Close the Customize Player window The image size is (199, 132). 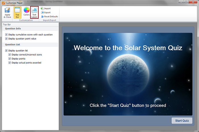pyautogui.click(x=193, y=2)
